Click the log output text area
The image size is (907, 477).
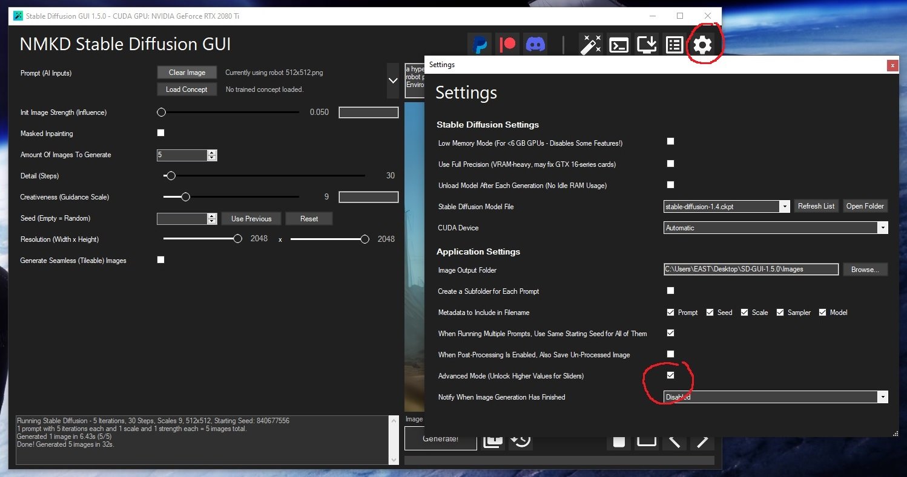click(x=201, y=440)
